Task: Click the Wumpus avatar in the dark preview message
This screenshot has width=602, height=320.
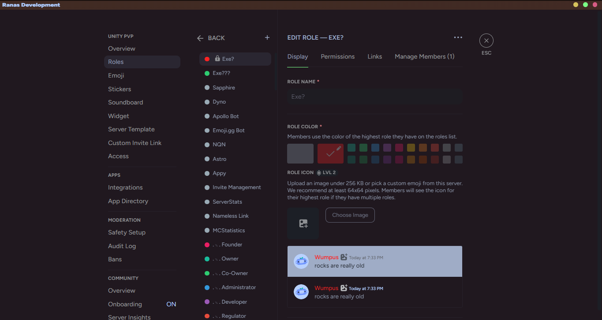Action: pos(301,292)
